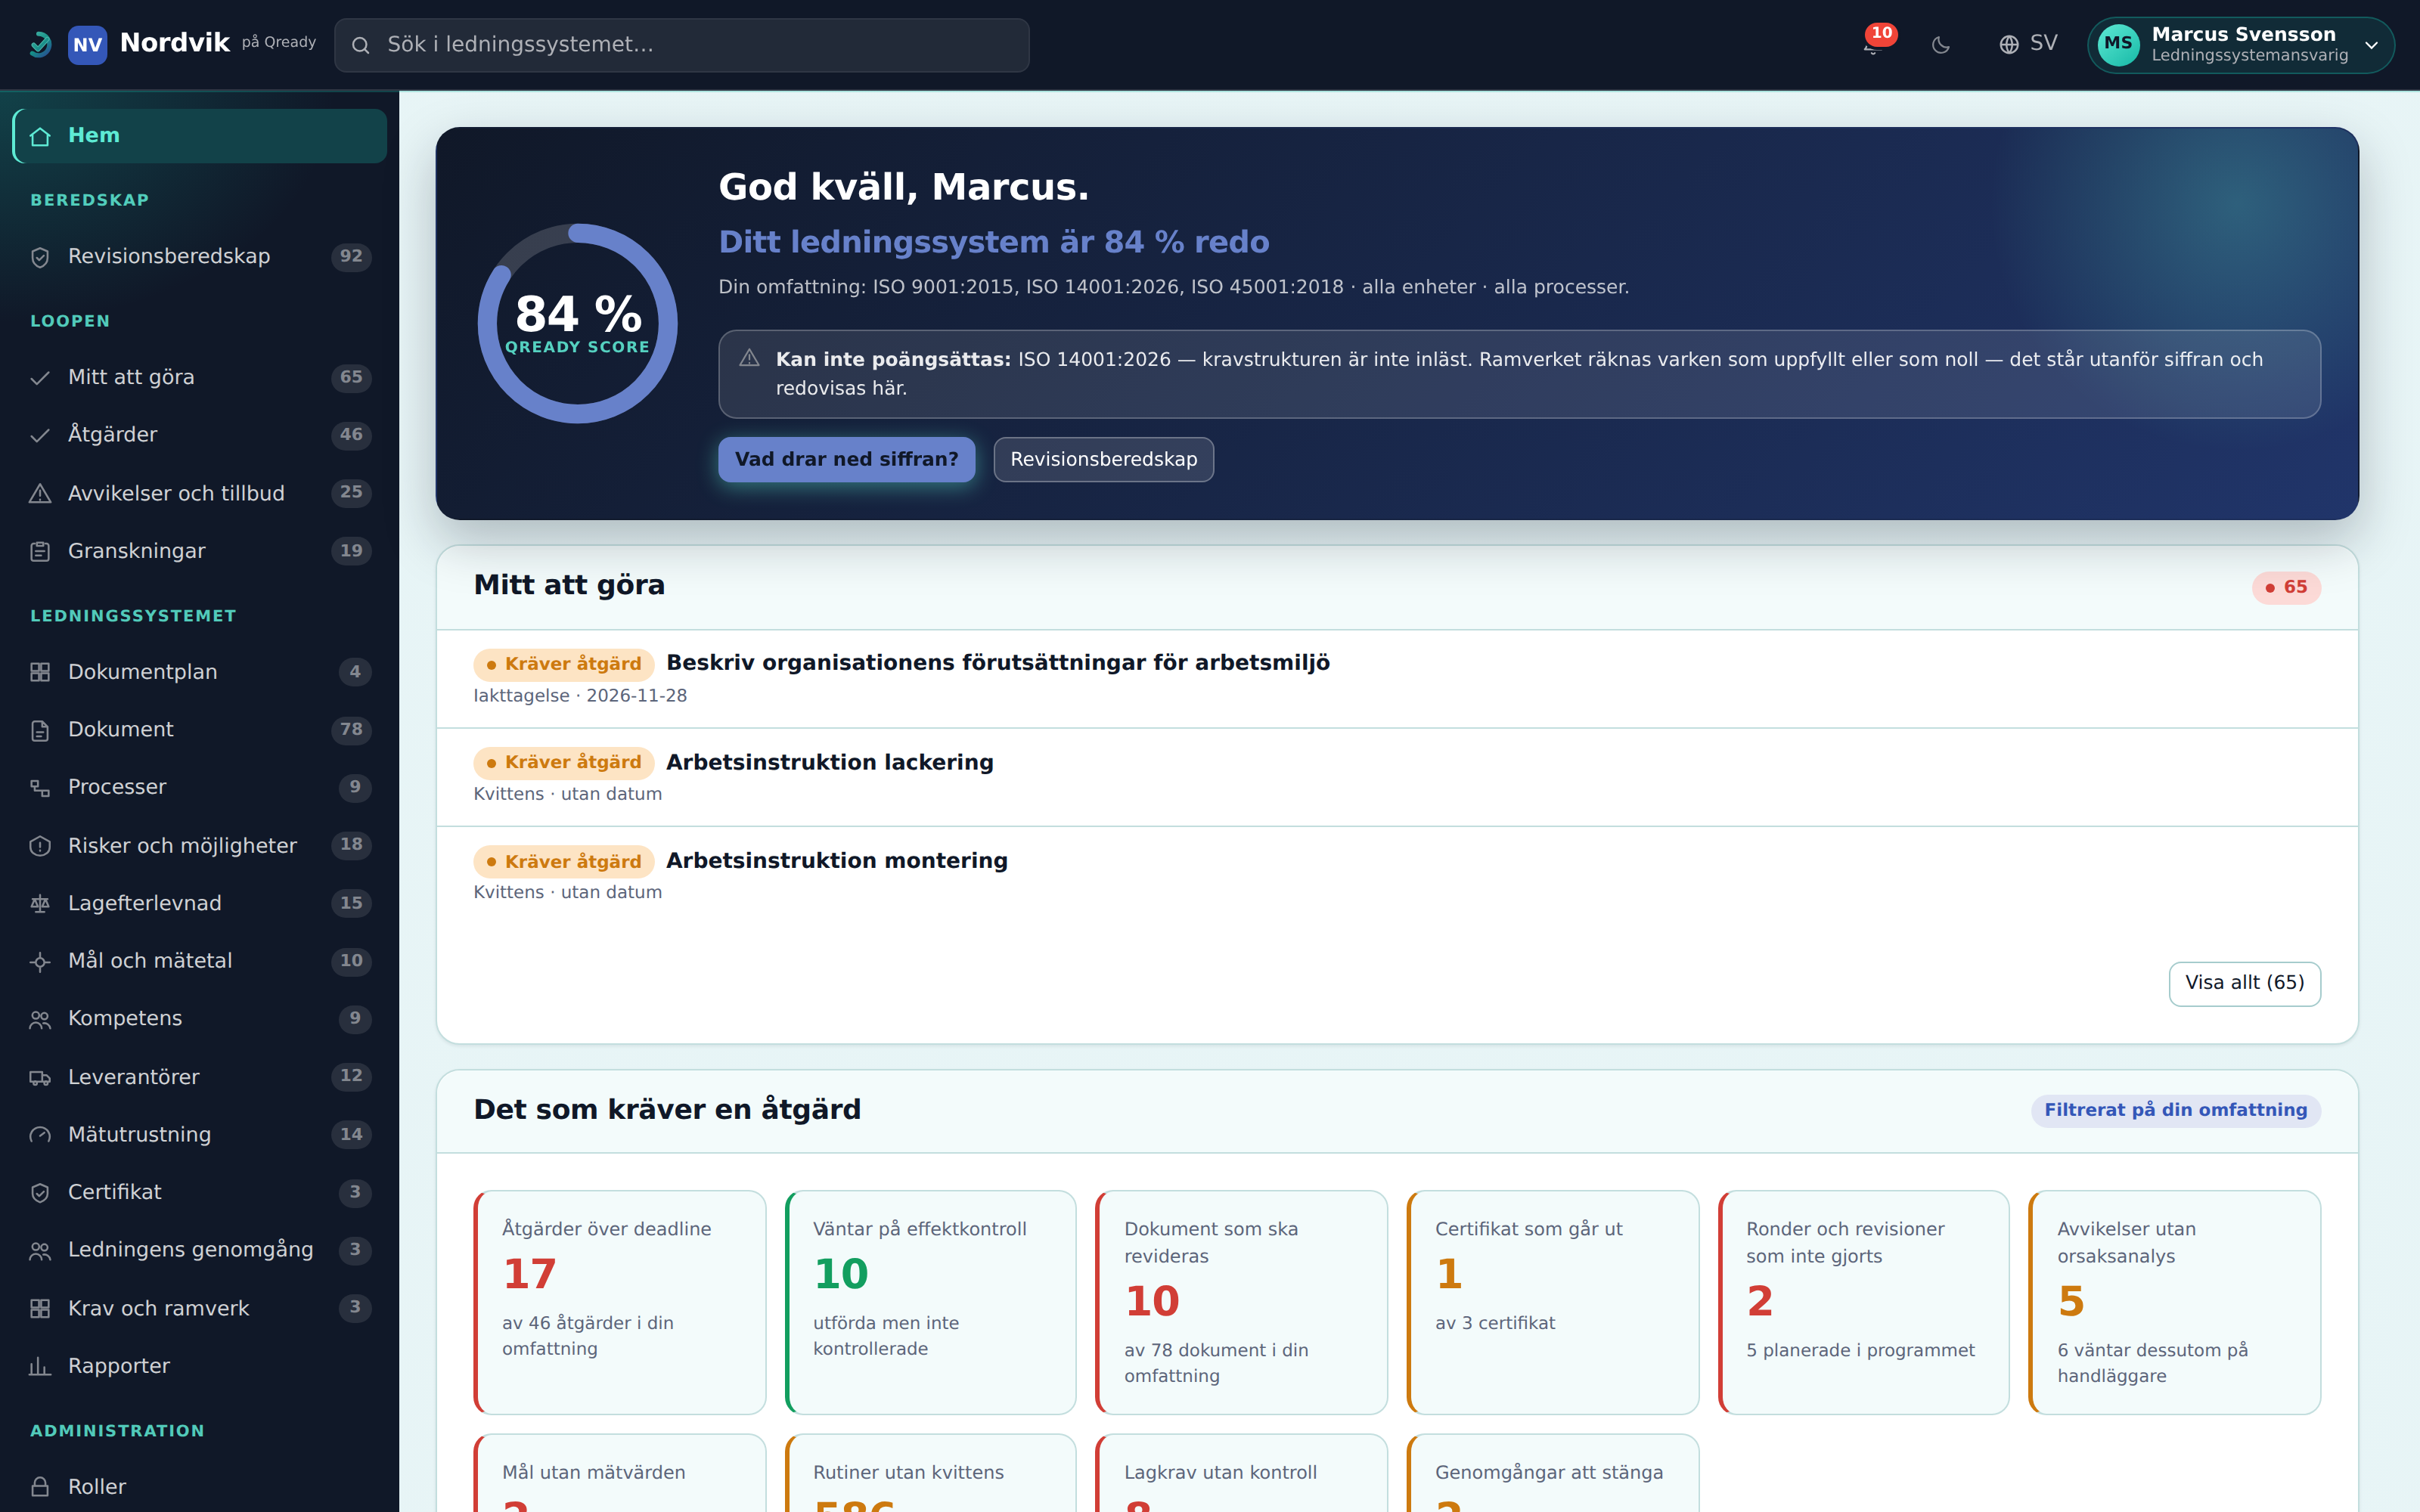
Task: Open Ledningens genomgång in sidebar
Action: [200, 1250]
